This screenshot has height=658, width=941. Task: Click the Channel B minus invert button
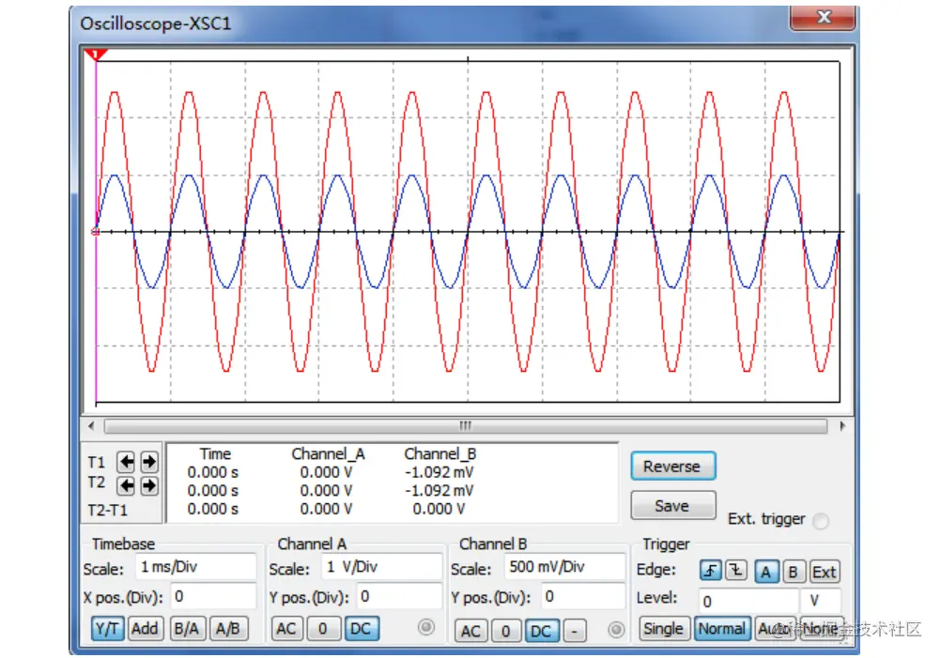pos(575,631)
